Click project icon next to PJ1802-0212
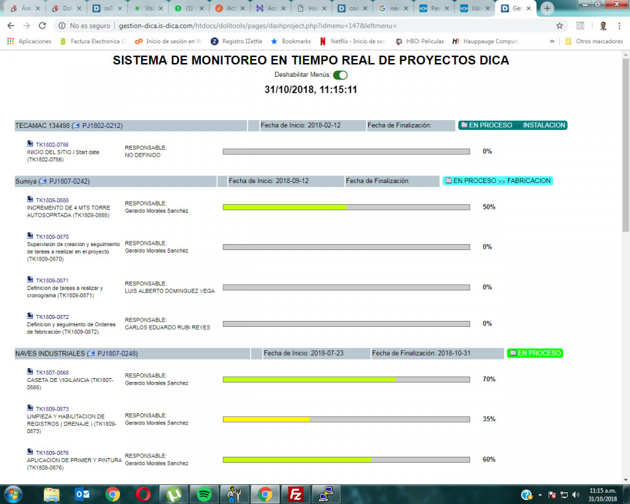 pos(76,125)
